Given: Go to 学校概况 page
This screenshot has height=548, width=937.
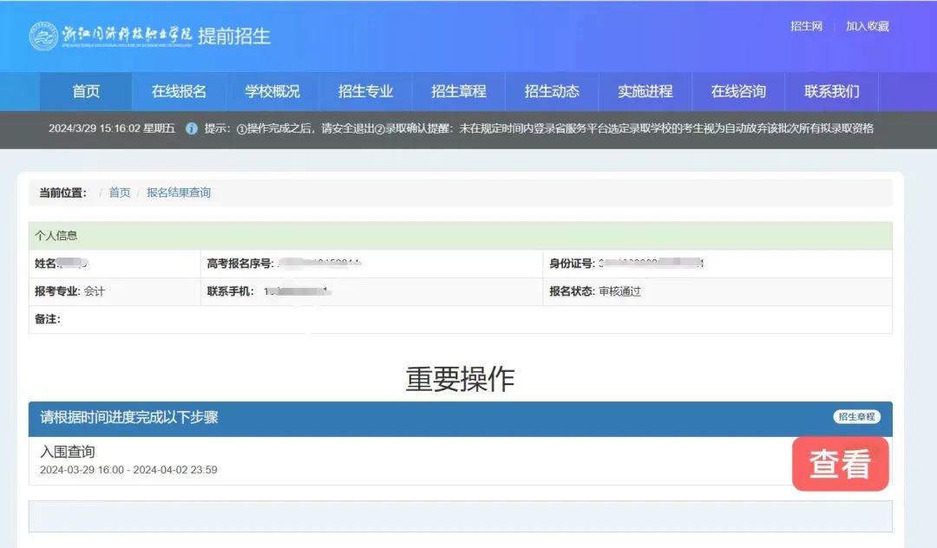Looking at the screenshot, I should pos(272,91).
